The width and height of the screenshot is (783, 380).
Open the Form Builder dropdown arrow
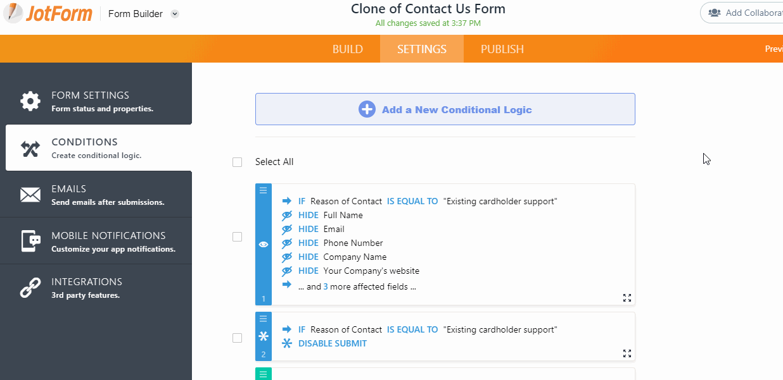pyautogui.click(x=175, y=14)
